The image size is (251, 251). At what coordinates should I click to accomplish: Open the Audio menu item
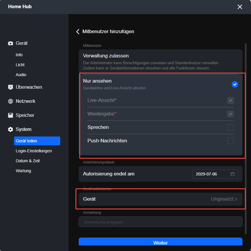coord(21,75)
